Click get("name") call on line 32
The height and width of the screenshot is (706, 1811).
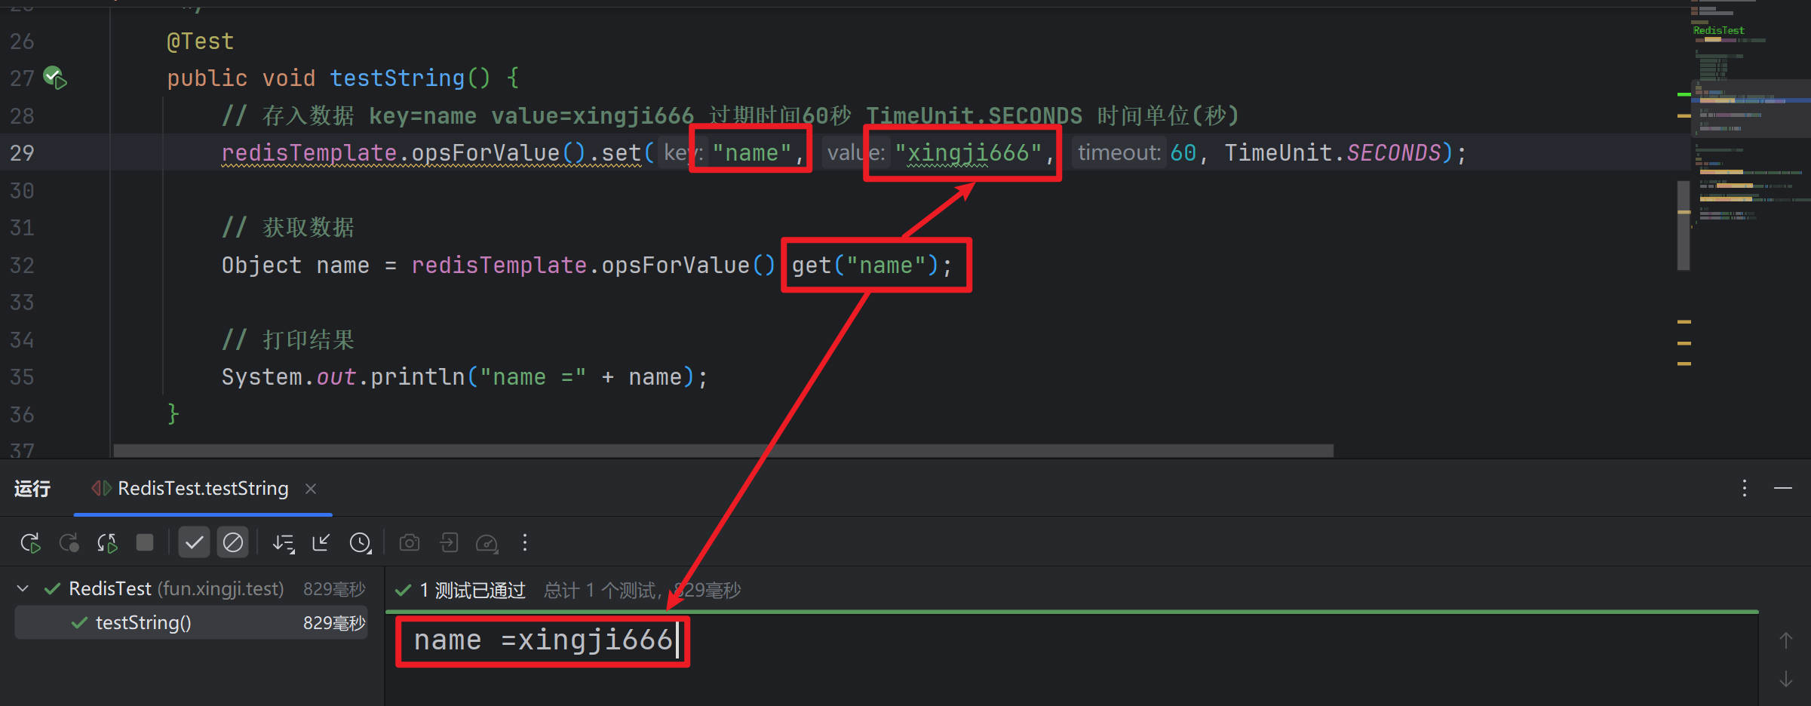pos(864,265)
